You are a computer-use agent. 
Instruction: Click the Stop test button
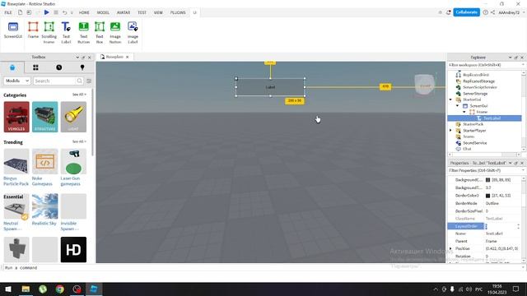56,12
